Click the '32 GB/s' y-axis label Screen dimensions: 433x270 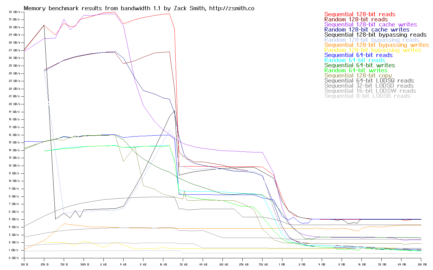(x=14, y=12)
